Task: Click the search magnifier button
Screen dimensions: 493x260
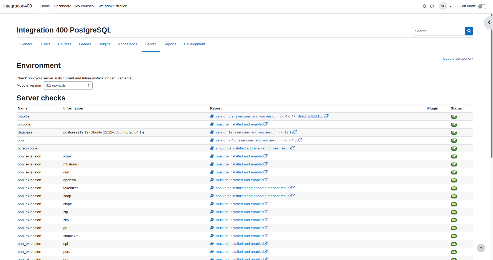Action: (x=469, y=31)
